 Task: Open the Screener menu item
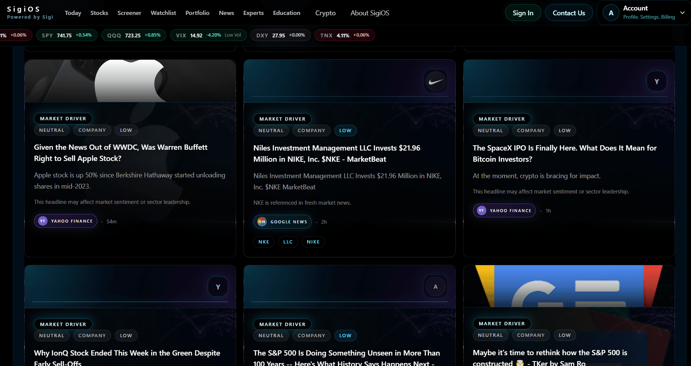pos(129,13)
